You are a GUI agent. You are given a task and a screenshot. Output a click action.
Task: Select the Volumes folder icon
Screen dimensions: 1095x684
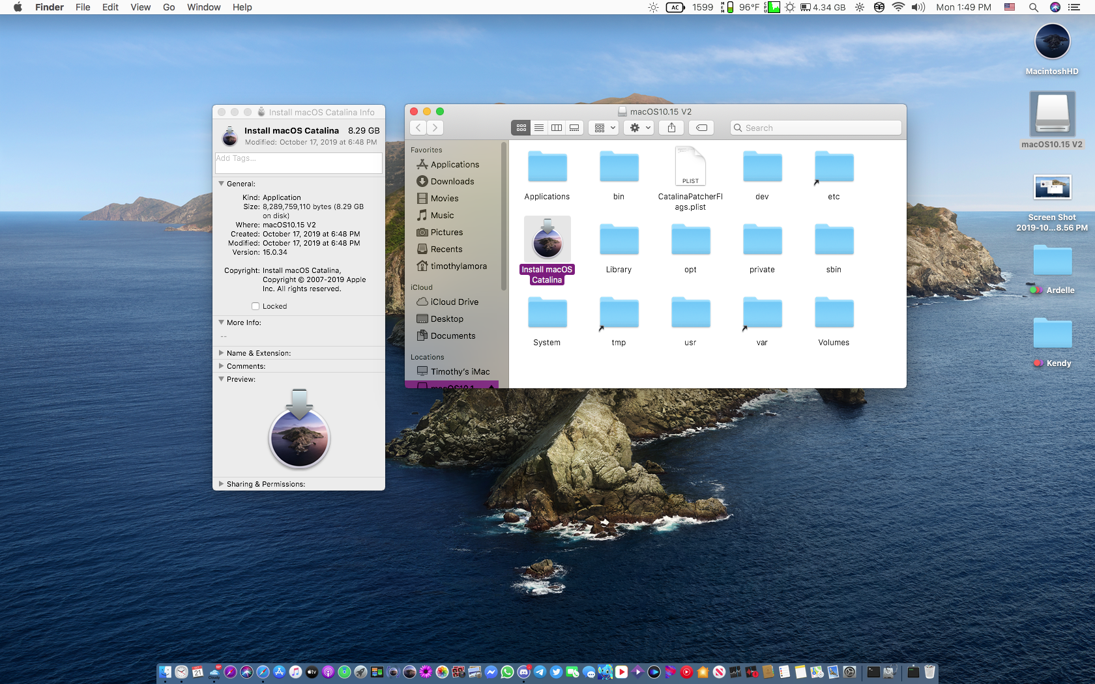(x=834, y=313)
